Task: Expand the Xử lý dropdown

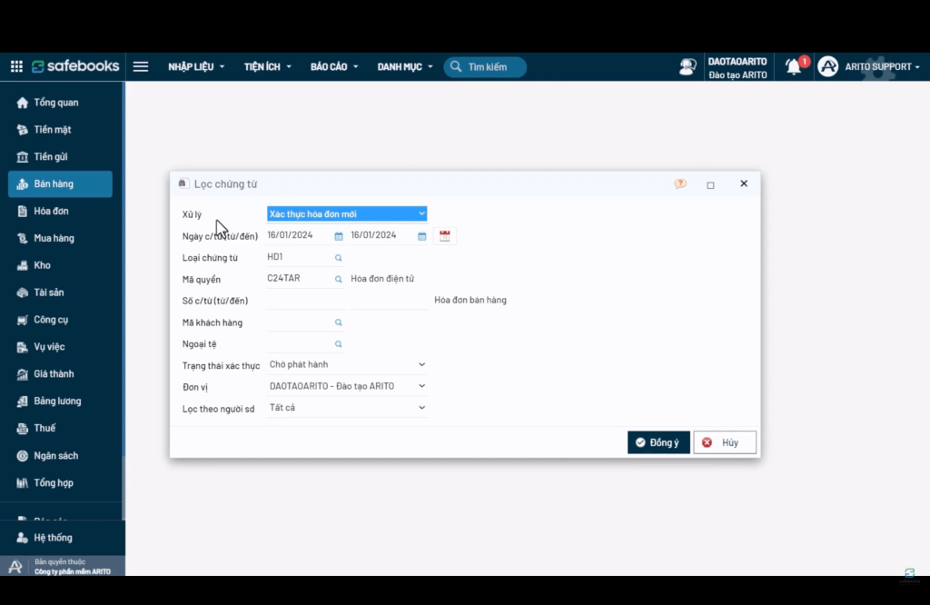Action: pyautogui.click(x=347, y=213)
